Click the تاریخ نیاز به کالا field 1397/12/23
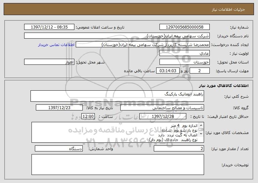The height and width of the screenshot is (183, 258). pos(59,108)
